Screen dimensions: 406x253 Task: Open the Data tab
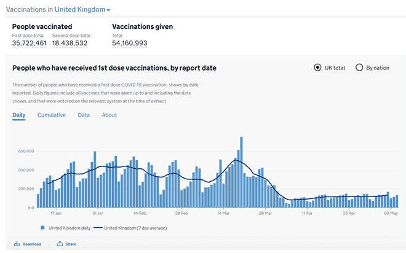[x=84, y=115]
